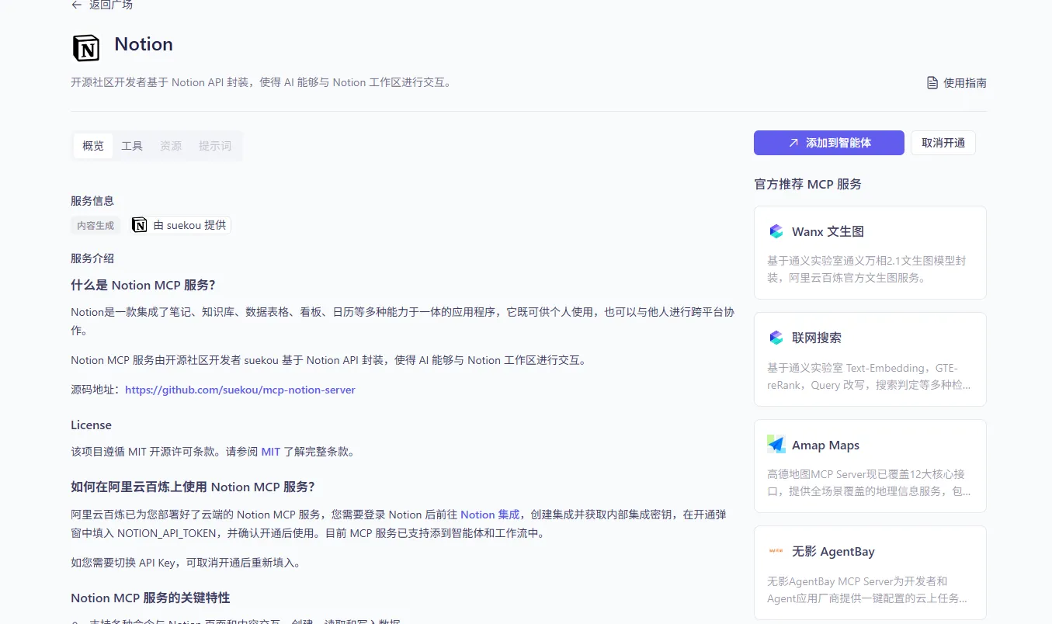The width and height of the screenshot is (1052, 624).
Task: Open the 使用指南 guide link
Action: click(x=957, y=82)
